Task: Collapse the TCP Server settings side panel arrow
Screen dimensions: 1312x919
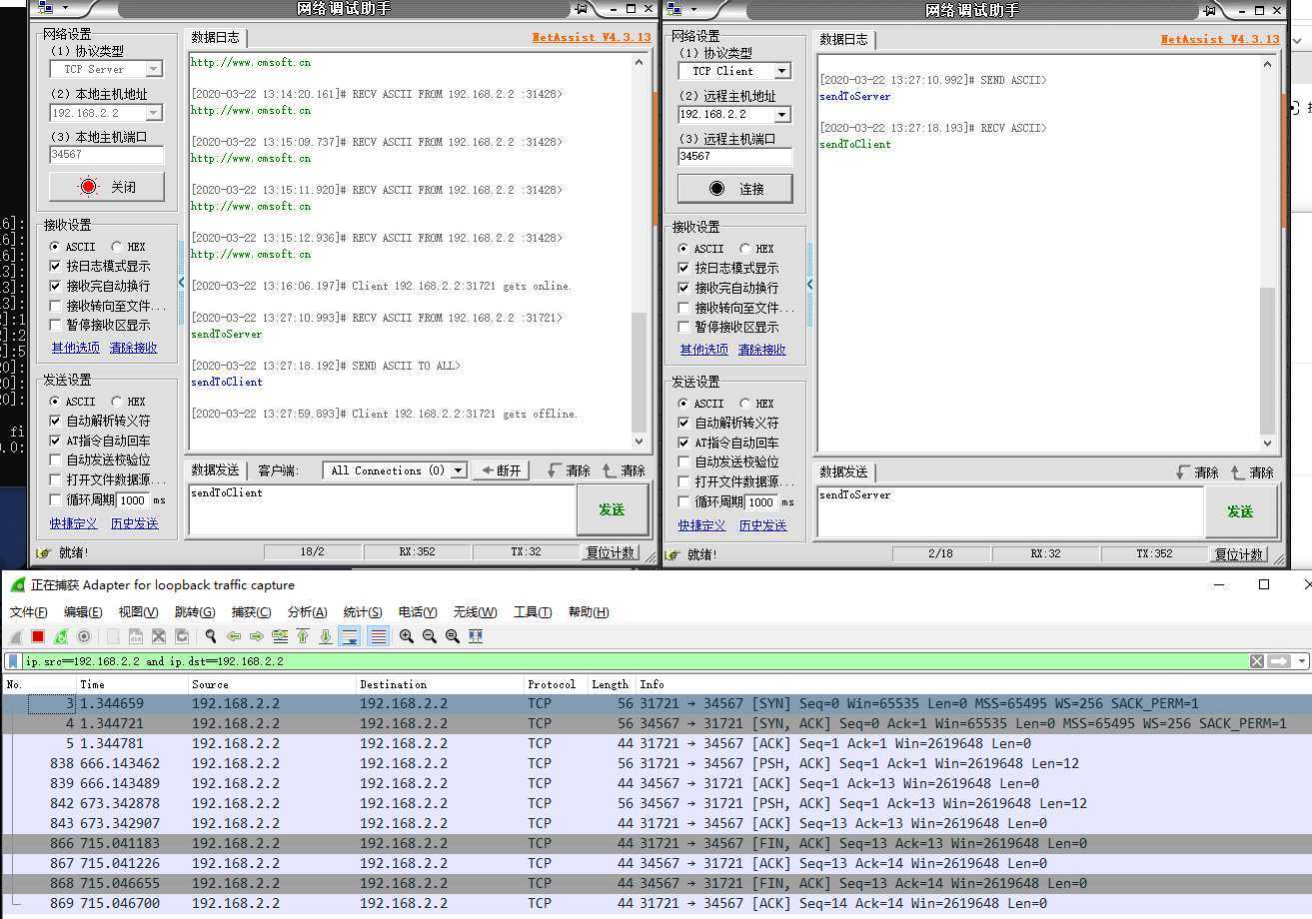Action: coord(182,283)
